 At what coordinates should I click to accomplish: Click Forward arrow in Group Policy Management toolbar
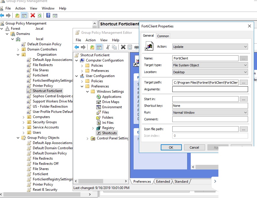(x=8, y=16)
